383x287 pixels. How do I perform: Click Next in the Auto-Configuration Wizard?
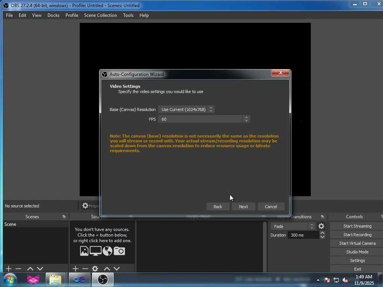click(x=243, y=206)
